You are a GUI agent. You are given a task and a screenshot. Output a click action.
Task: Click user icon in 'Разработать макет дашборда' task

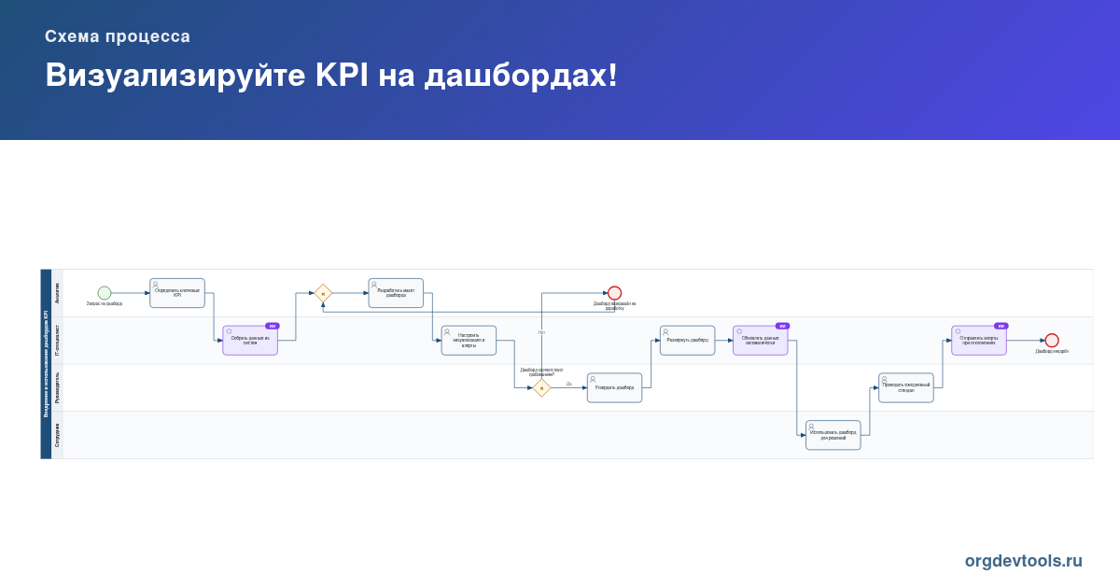pyautogui.click(x=374, y=284)
